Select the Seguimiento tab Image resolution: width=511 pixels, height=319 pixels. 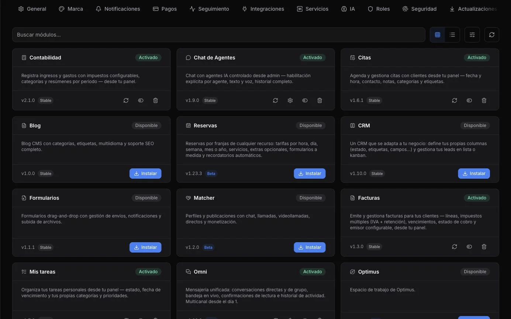pyautogui.click(x=209, y=9)
